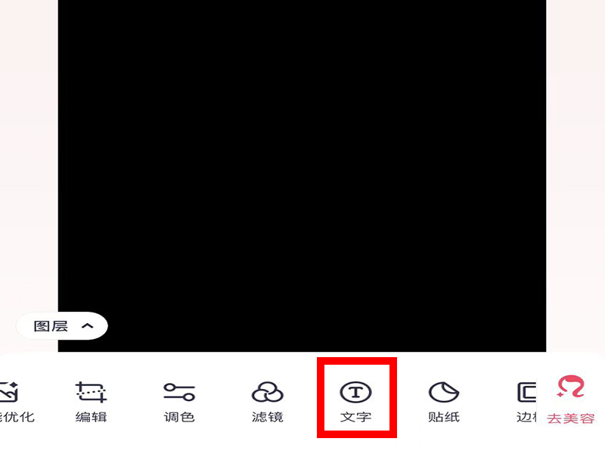Viewport: 605px width, 454px height.
Task: Click the 编辑 label
Action: coord(91,418)
